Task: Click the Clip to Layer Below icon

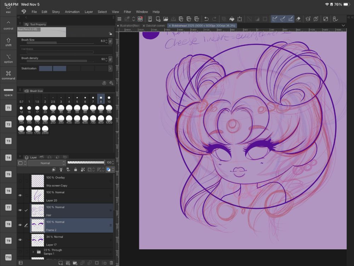Action: coord(54,170)
